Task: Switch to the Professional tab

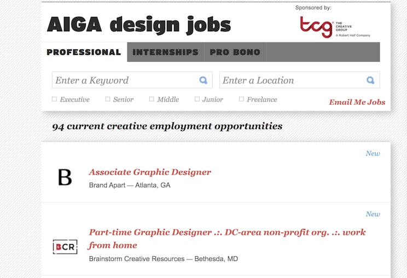Action: [x=84, y=53]
